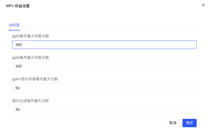Focus the gpt4每天最大问答次数 input field

pyautogui.click(x=104, y=66)
